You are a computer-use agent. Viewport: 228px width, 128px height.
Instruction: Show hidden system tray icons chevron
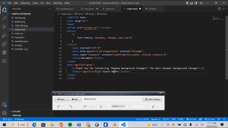click(162, 125)
